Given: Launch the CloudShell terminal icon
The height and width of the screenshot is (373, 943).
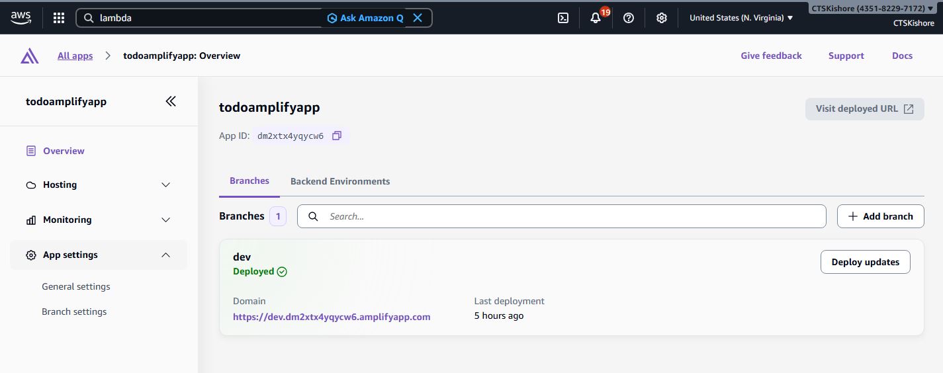Looking at the screenshot, I should (x=563, y=18).
